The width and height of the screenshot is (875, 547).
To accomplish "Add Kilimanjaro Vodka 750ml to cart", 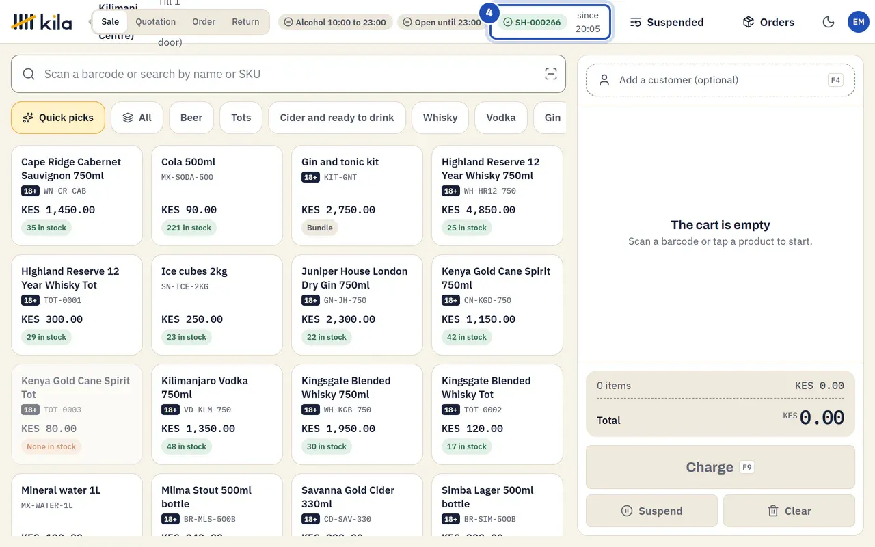I will [x=217, y=414].
